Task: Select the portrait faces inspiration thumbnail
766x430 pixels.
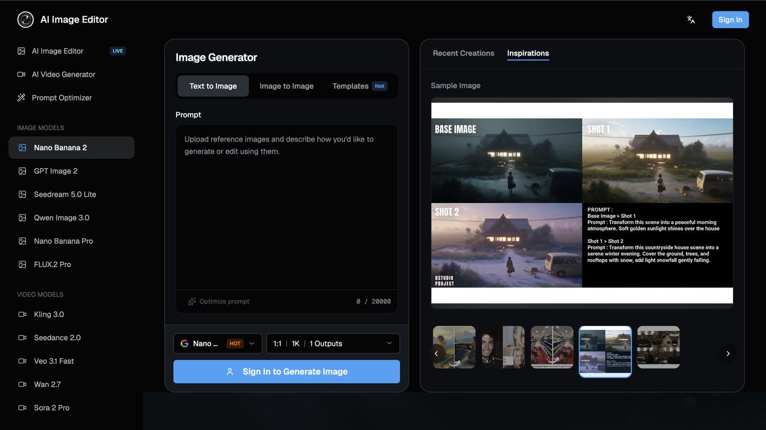Action: coord(503,347)
